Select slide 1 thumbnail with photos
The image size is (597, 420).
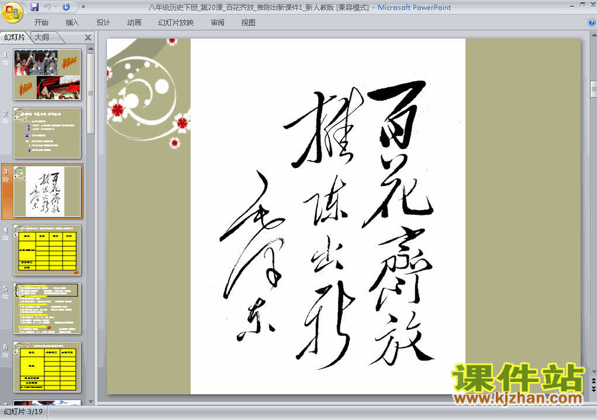tap(47, 75)
